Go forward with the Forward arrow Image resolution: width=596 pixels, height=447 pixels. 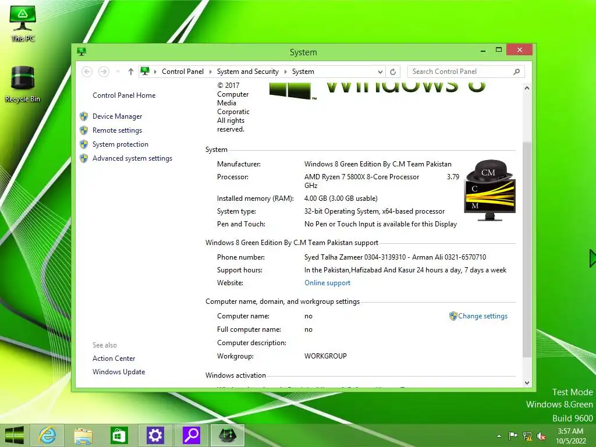[x=104, y=72]
